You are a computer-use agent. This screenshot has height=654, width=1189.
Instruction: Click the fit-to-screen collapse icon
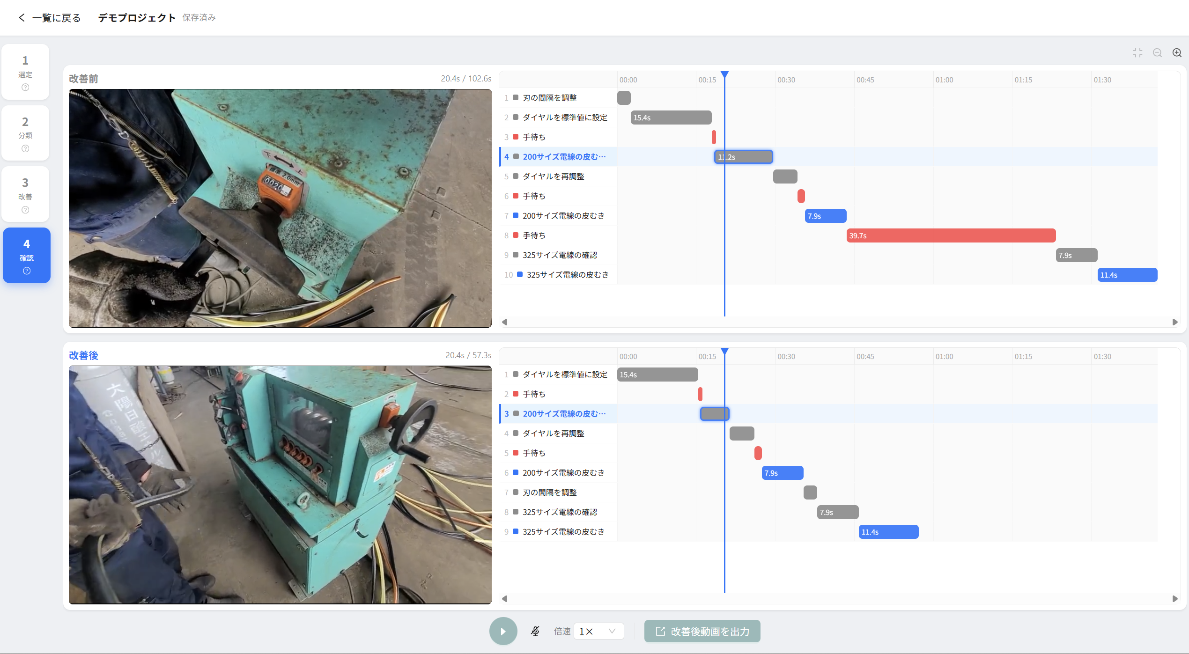click(x=1137, y=53)
